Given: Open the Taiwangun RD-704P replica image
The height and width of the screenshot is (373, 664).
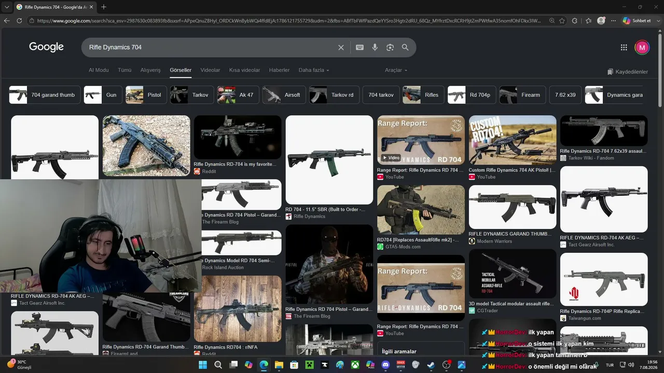Looking at the screenshot, I should coord(604,280).
